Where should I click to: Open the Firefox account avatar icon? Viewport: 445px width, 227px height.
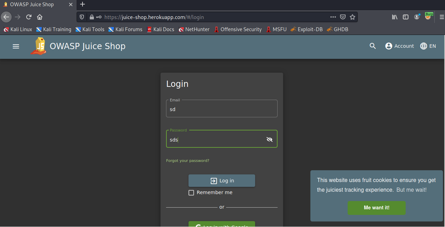pyautogui.click(x=417, y=17)
